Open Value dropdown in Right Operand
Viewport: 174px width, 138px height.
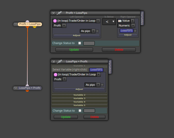point(132,21)
